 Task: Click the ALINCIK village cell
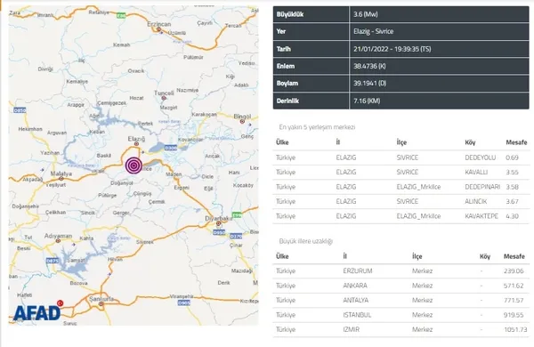476,202
